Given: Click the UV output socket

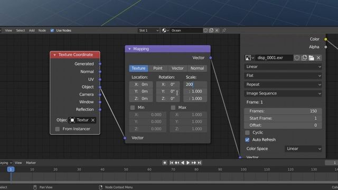Looking at the screenshot, I should (100, 79).
